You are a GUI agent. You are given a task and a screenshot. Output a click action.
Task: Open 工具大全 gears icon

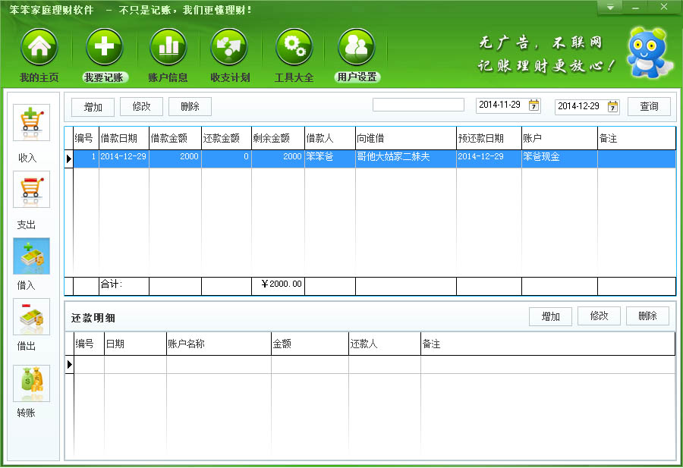tap(294, 49)
